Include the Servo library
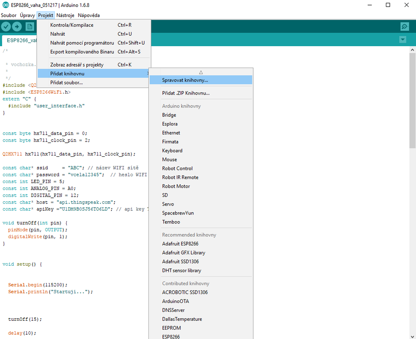 click(201, 204)
